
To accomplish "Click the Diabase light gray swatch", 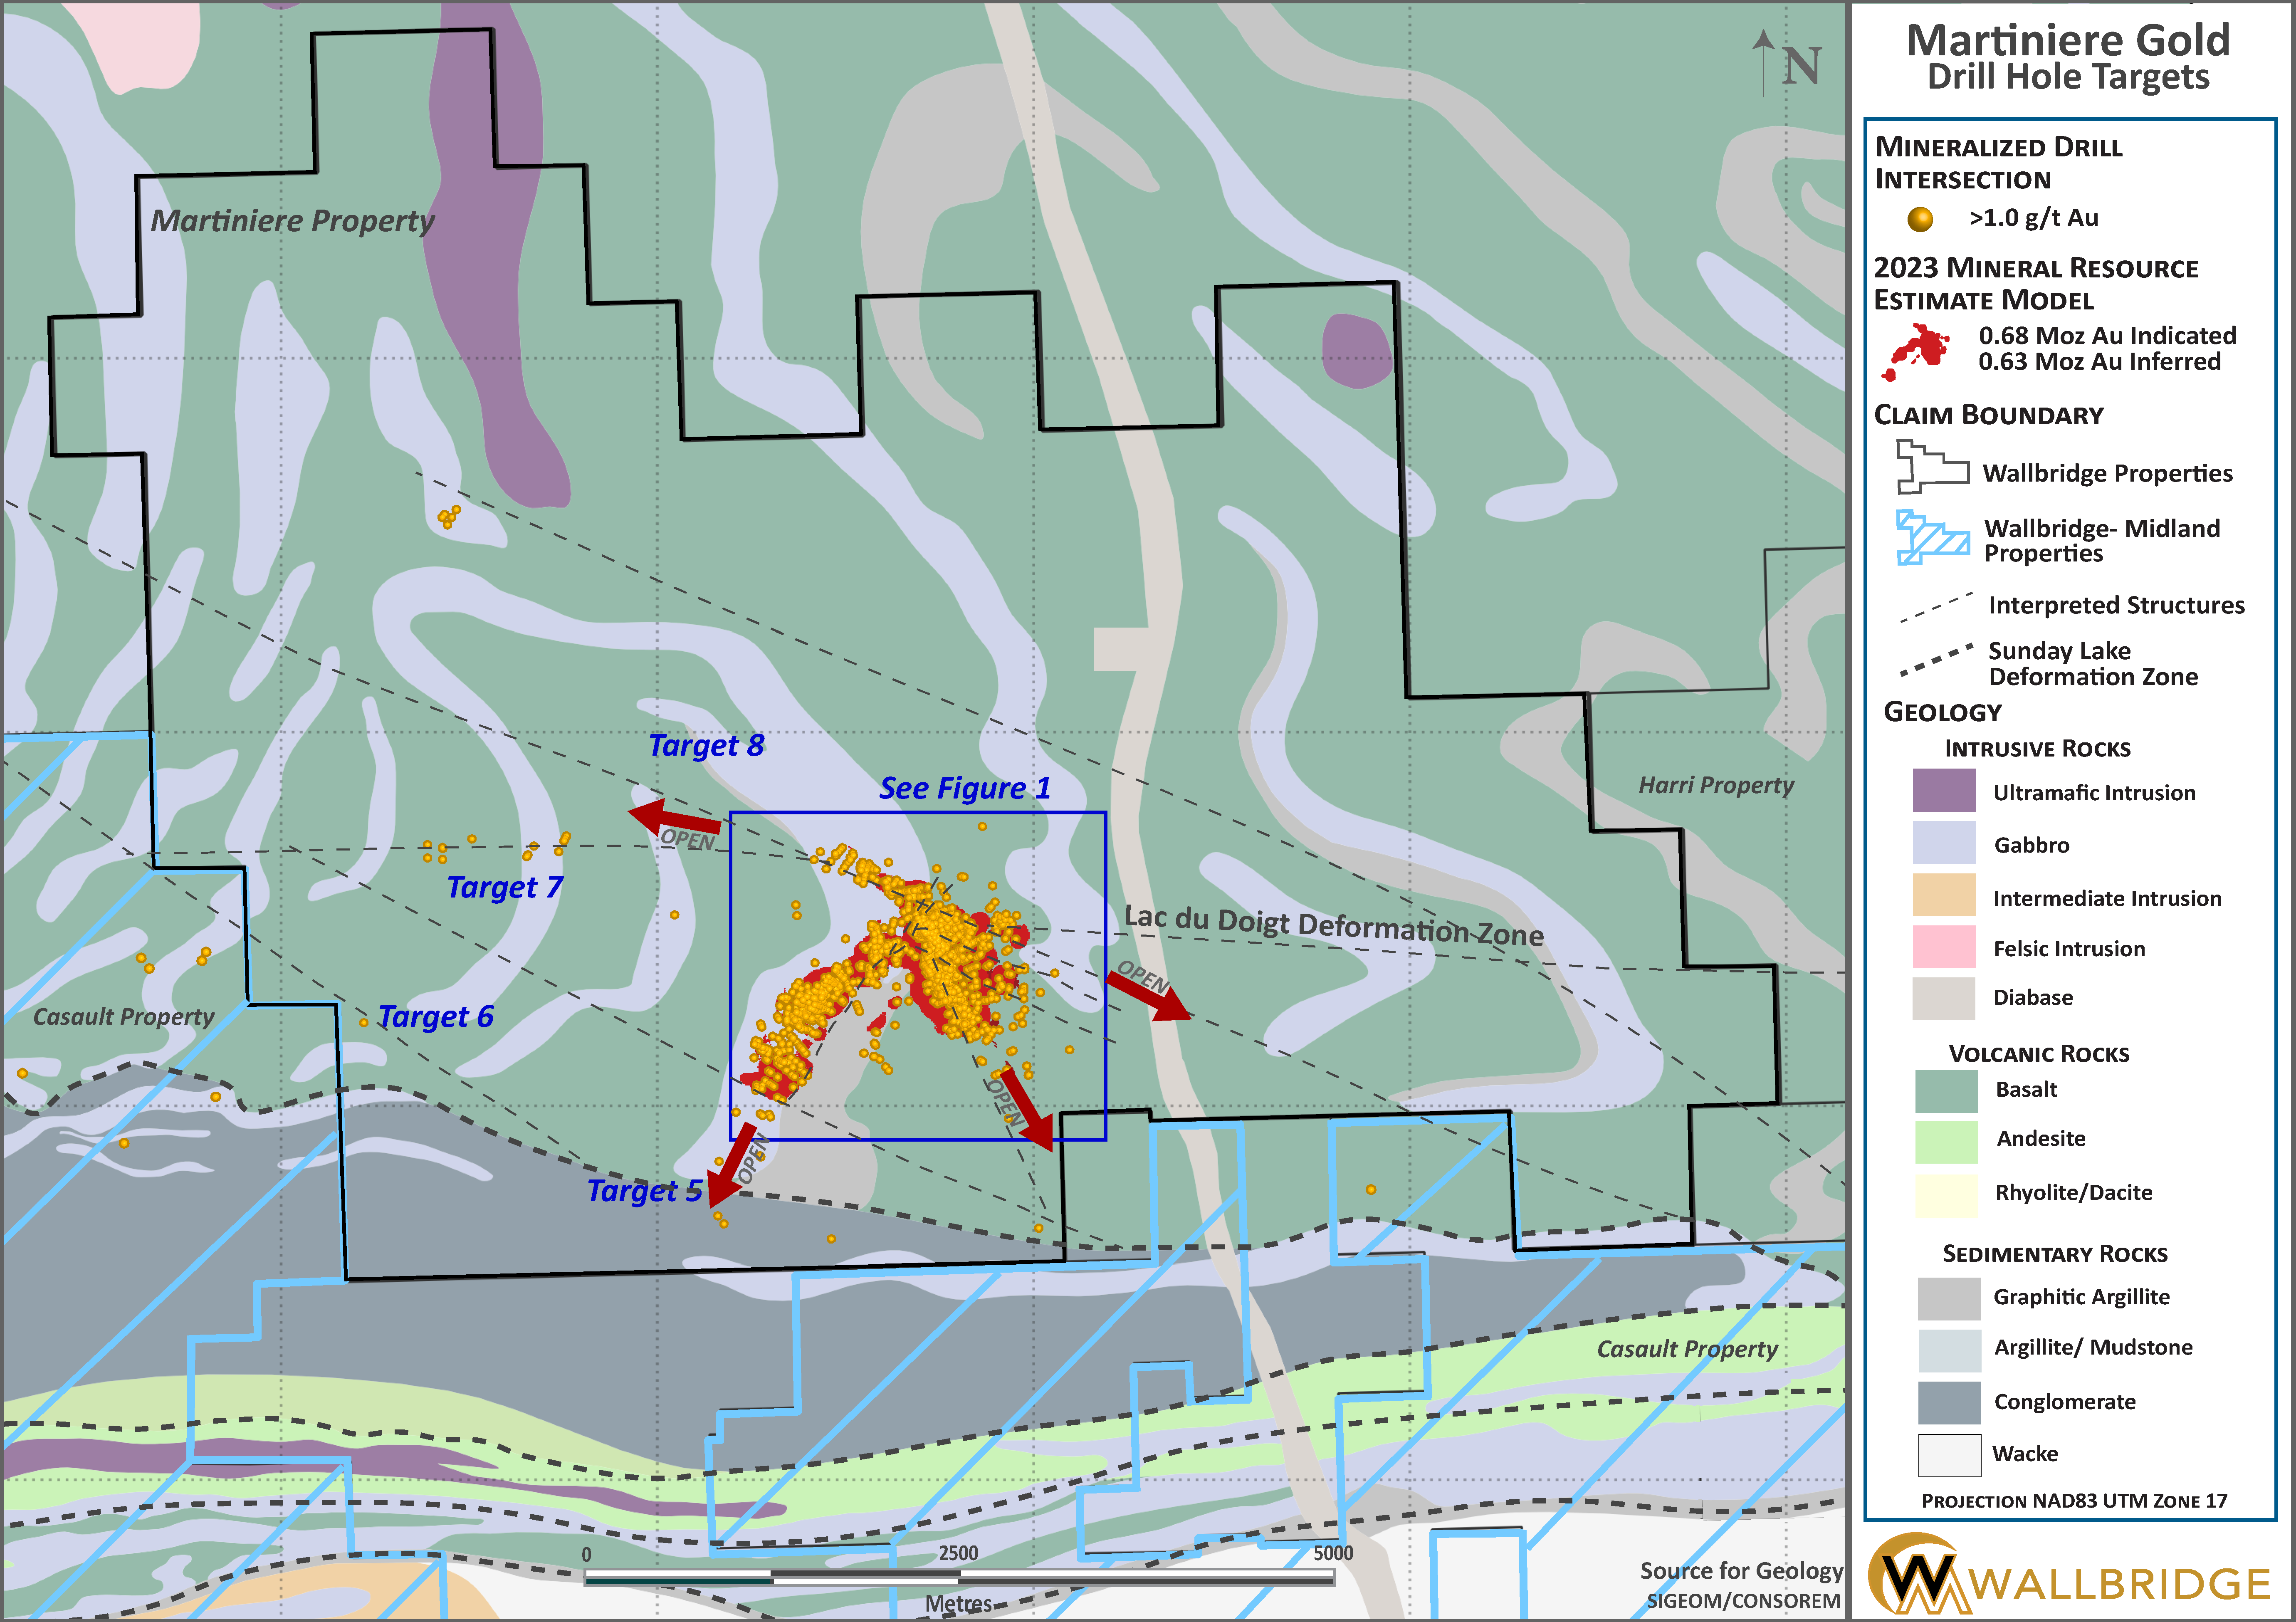I will point(1944,998).
